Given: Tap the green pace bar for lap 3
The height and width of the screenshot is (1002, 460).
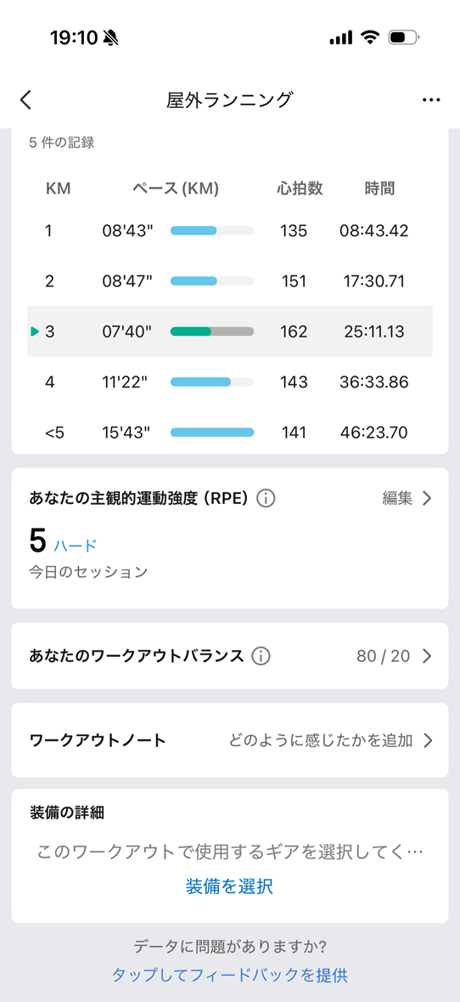Looking at the screenshot, I should [x=191, y=331].
